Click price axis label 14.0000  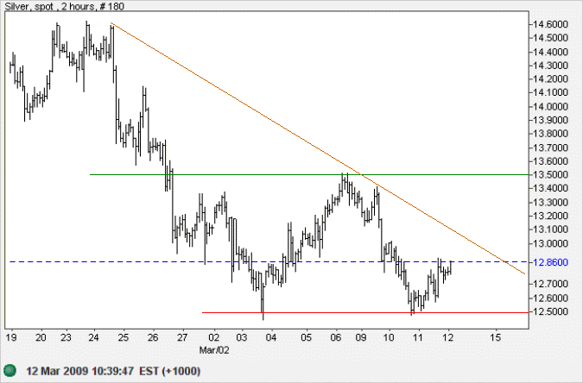tap(551, 107)
